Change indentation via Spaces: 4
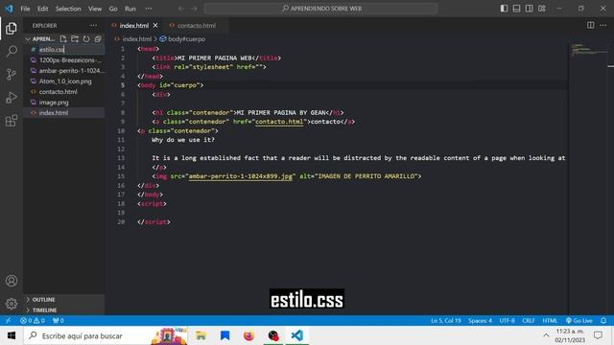This screenshot has width=614, height=345. (480, 320)
